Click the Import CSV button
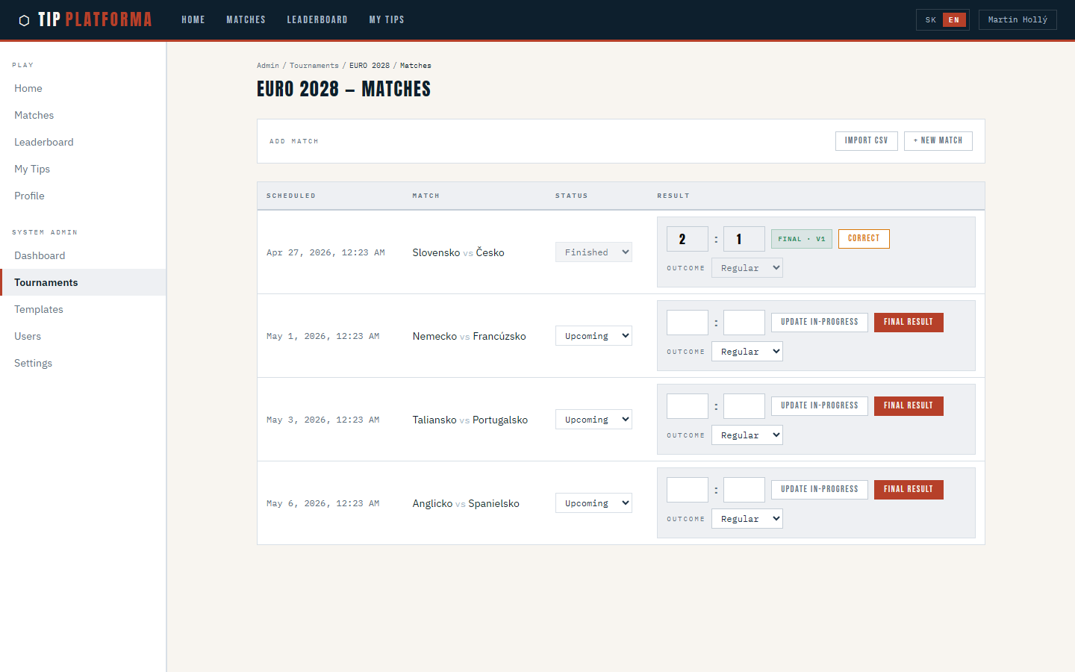Image resolution: width=1075 pixels, height=672 pixels. coord(866,140)
